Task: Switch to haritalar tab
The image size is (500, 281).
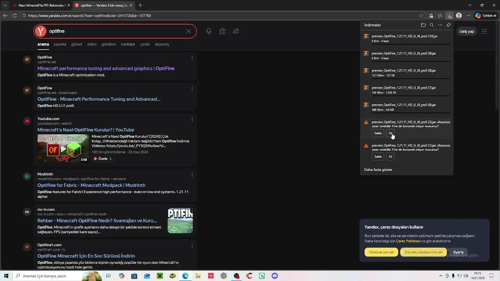Action: tap(128, 44)
